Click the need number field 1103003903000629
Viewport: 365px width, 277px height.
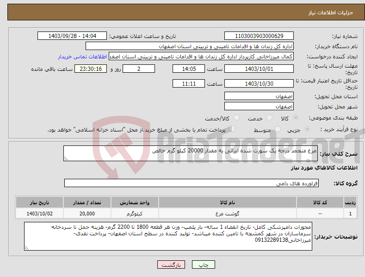pyautogui.click(x=259, y=36)
